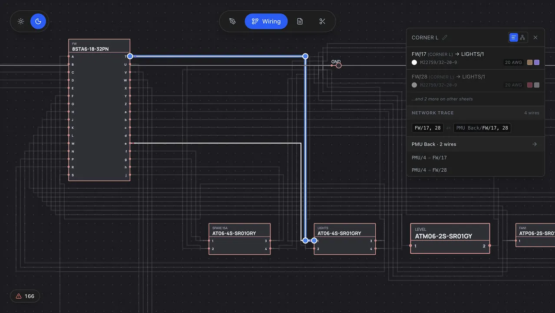The image size is (555, 313).
Task: Pick the maroon swatch on FW/28 row
Action: pyautogui.click(x=530, y=85)
